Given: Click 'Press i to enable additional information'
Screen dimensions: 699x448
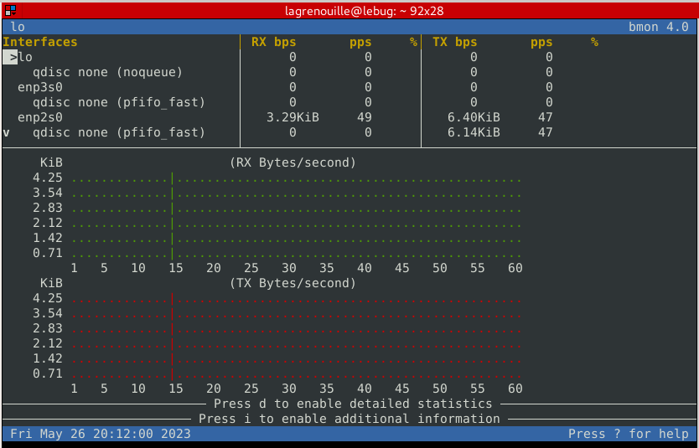Looking at the screenshot, I should pos(349,419).
